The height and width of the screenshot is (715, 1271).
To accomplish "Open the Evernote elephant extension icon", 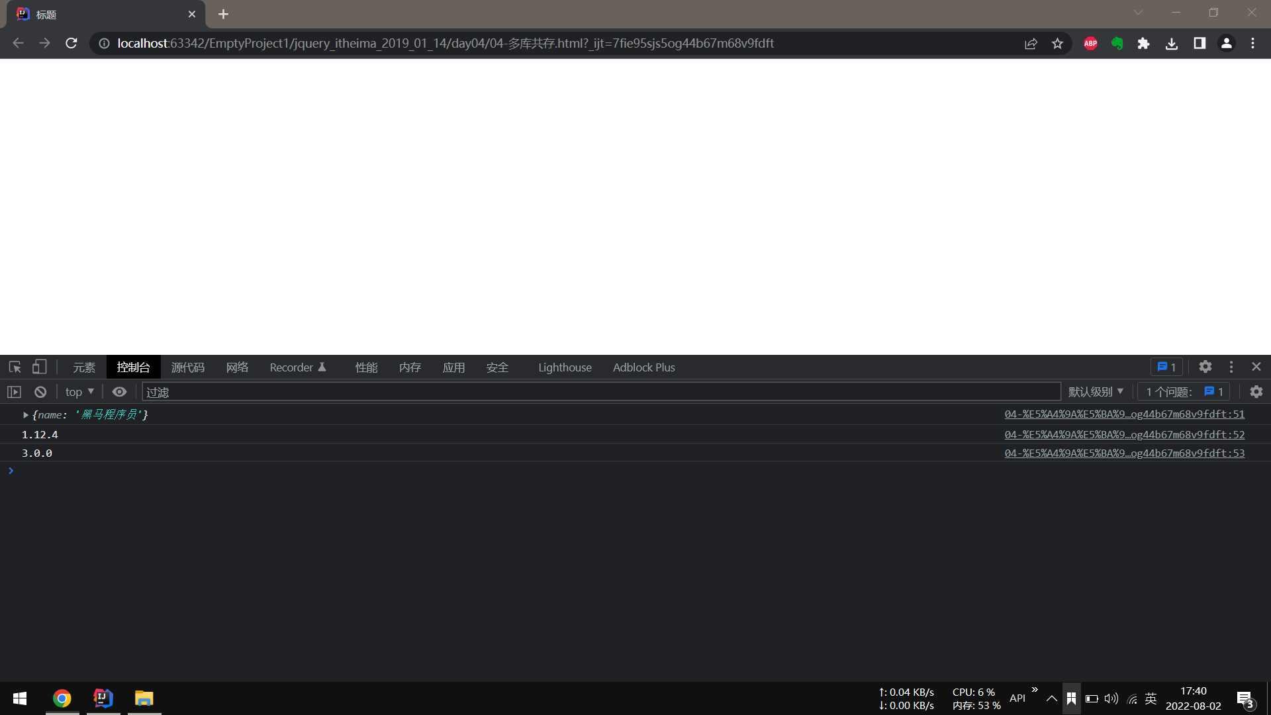I will click(1117, 44).
